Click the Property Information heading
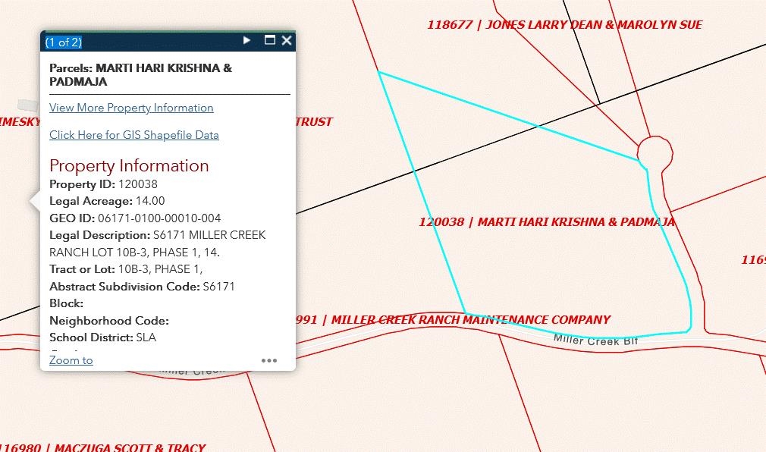Viewport: 766px width, 452px height. coord(129,165)
